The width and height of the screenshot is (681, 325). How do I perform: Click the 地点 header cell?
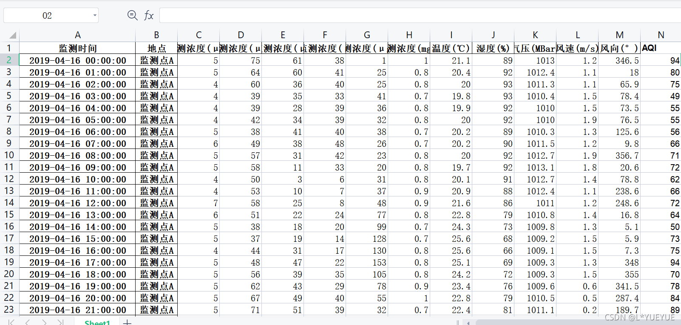click(156, 48)
